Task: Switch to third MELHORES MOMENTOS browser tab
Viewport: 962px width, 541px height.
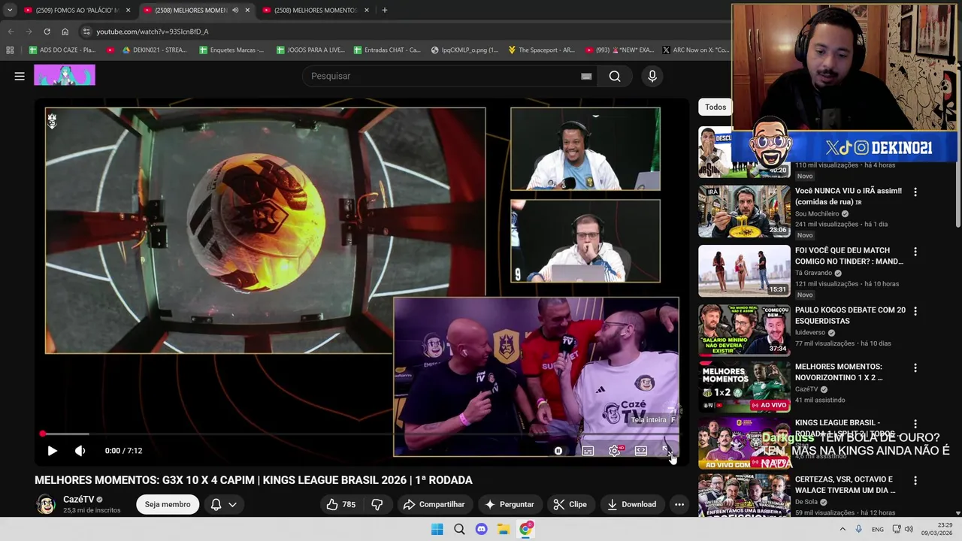Action: click(x=314, y=10)
